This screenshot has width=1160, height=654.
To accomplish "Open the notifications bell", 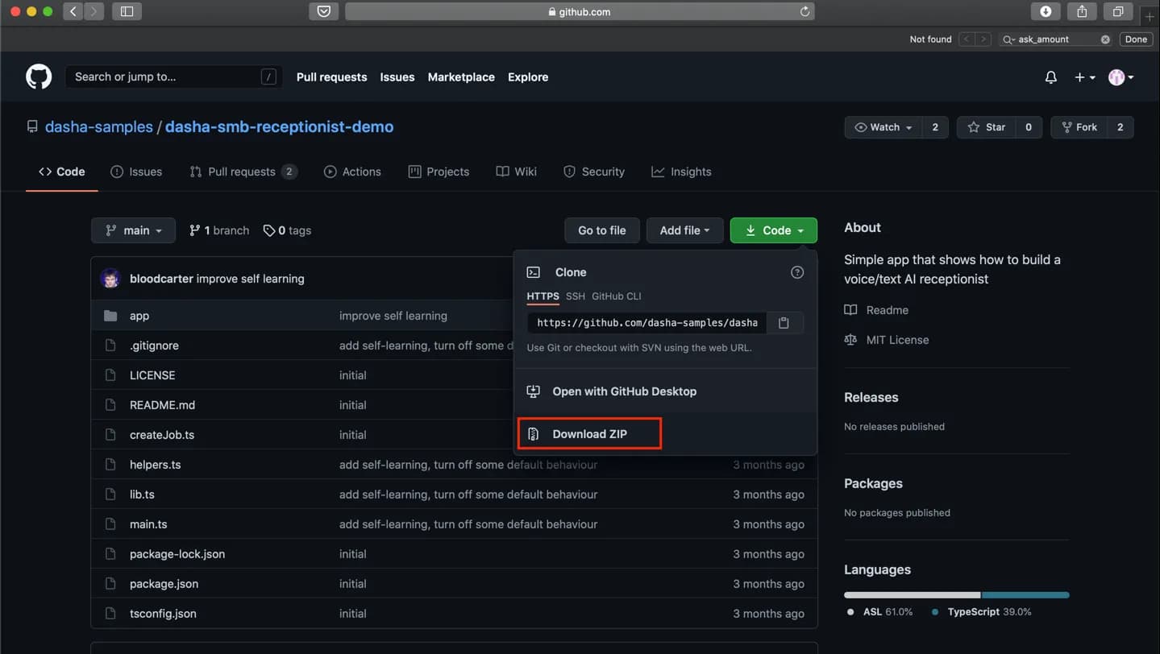I will click(1050, 77).
